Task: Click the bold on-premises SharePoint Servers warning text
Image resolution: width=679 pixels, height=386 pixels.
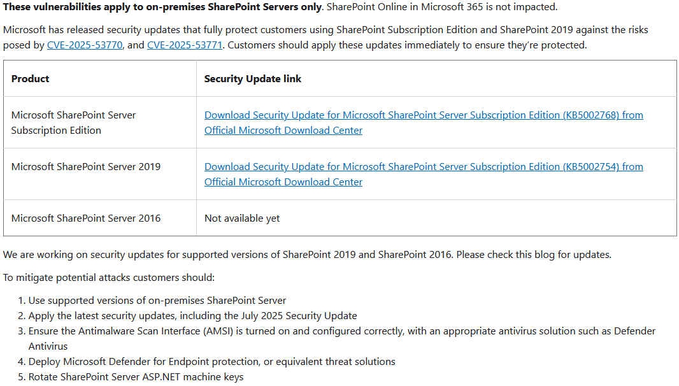Action: tap(163, 7)
